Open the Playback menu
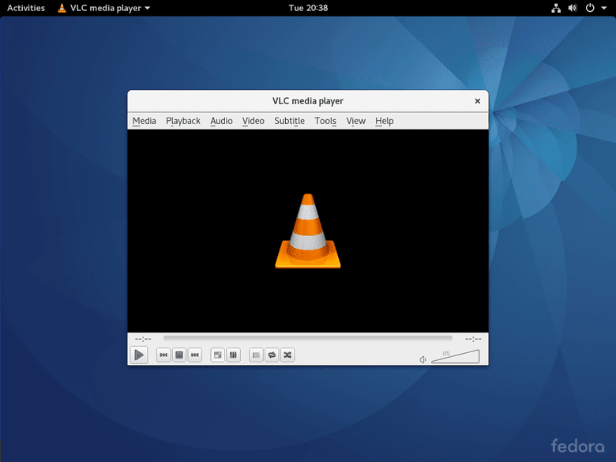The image size is (616, 462). [x=183, y=121]
